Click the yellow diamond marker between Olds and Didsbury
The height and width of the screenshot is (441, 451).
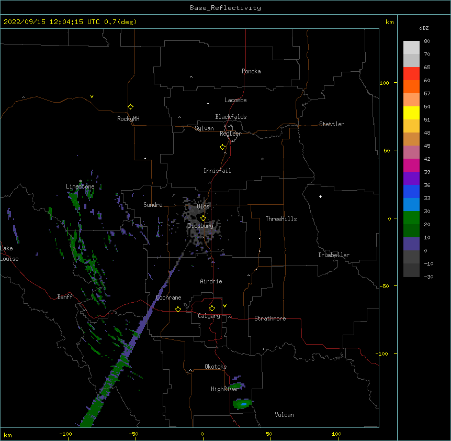203,218
